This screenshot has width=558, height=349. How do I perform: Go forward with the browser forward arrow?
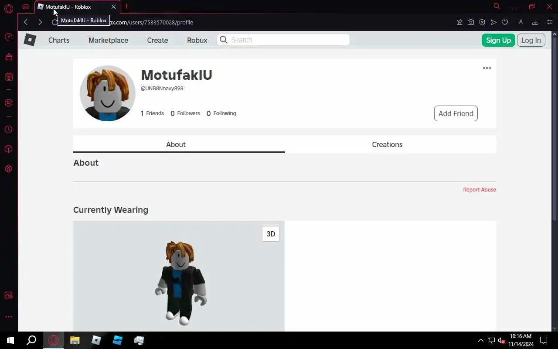tap(40, 22)
